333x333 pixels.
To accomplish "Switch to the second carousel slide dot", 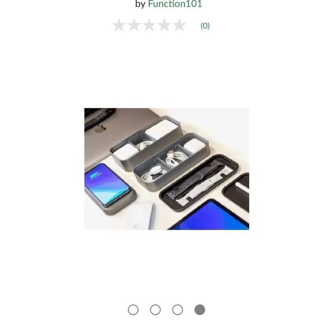I will (x=155, y=309).
